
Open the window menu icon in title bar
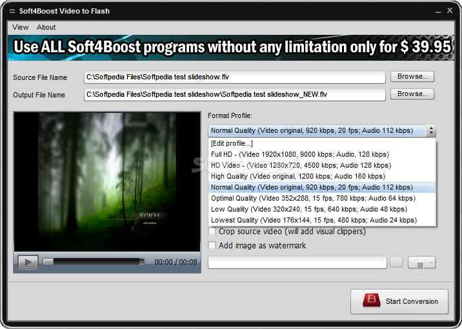click(x=12, y=11)
